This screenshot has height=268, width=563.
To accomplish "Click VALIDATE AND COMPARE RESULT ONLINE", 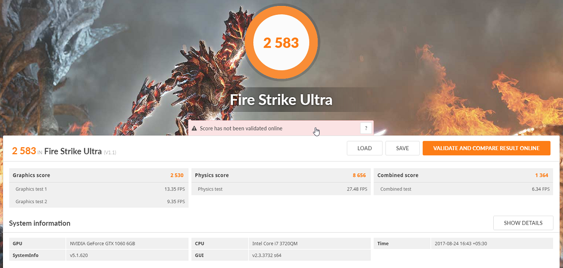I will (486, 148).
